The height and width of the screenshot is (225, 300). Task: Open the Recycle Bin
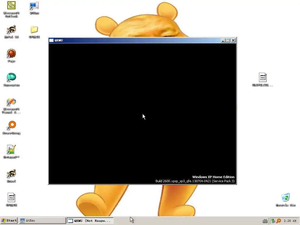pos(286,200)
